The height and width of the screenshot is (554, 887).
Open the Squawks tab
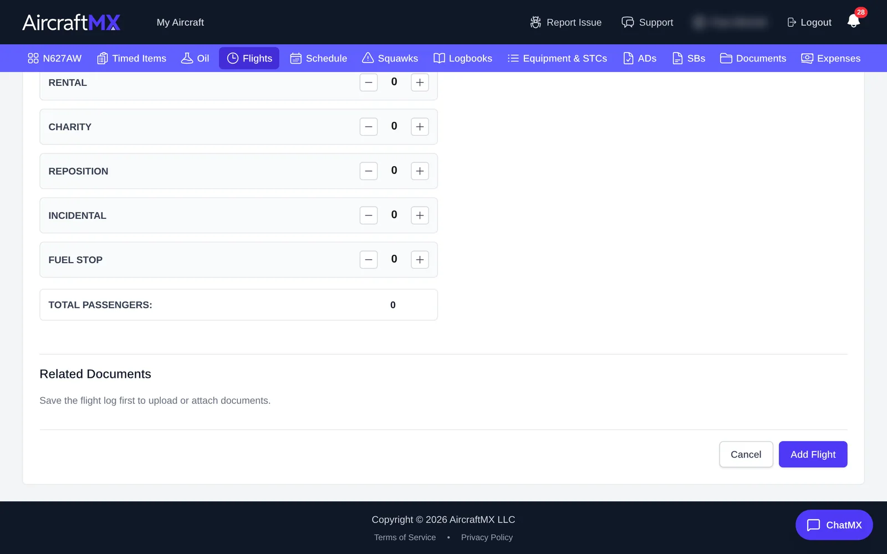click(x=390, y=58)
